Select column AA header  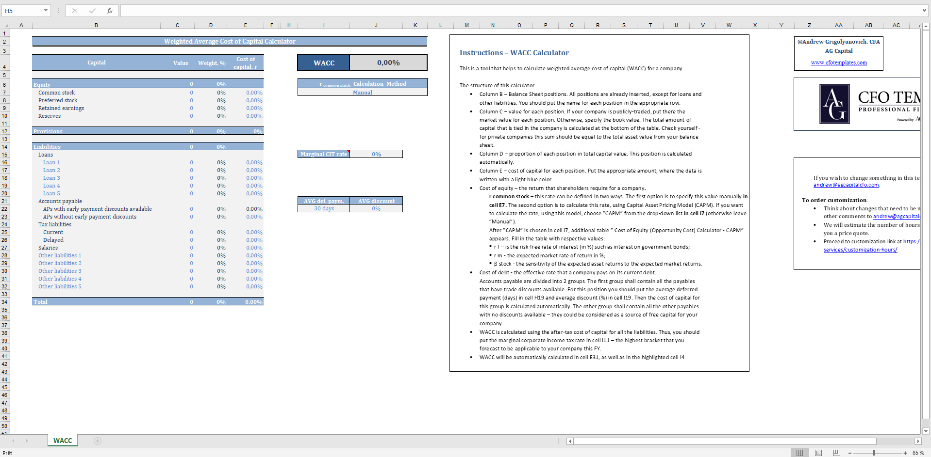pos(839,25)
